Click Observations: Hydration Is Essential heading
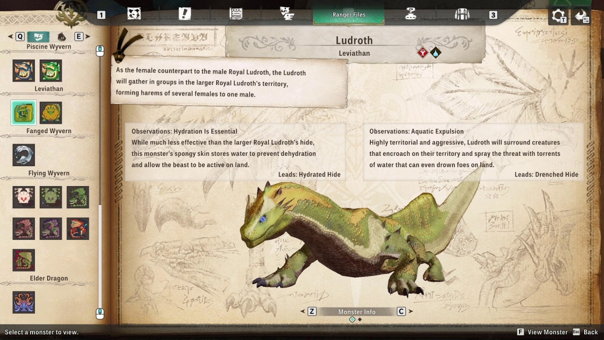Screen dimensions: 604x340 (185, 131)
